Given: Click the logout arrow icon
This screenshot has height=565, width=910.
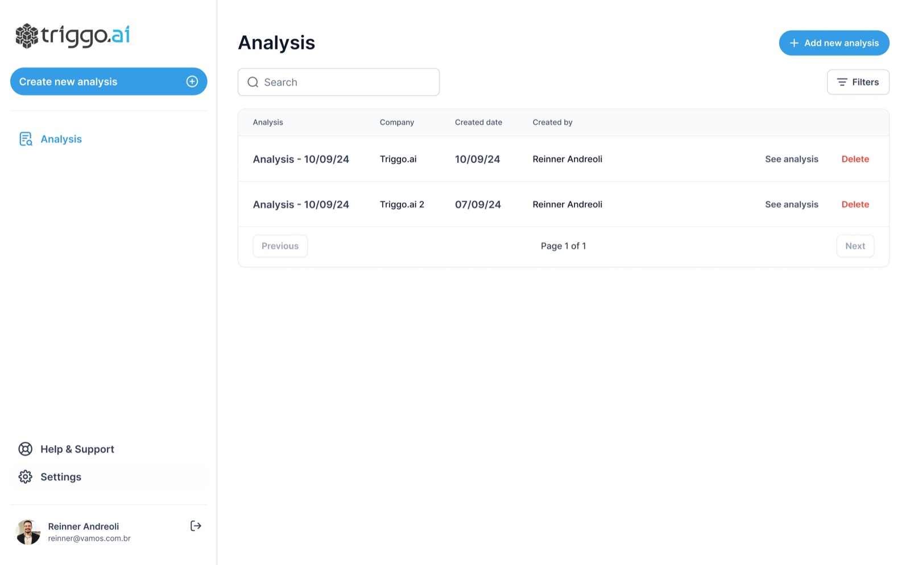Looking at the screenshot, I should [196, 526].
